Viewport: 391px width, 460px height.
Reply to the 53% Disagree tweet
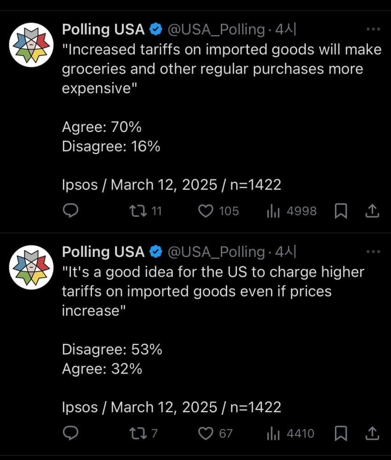point(70,433)
